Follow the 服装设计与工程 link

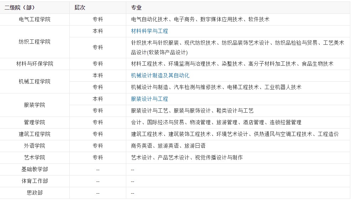click(149, 99)
